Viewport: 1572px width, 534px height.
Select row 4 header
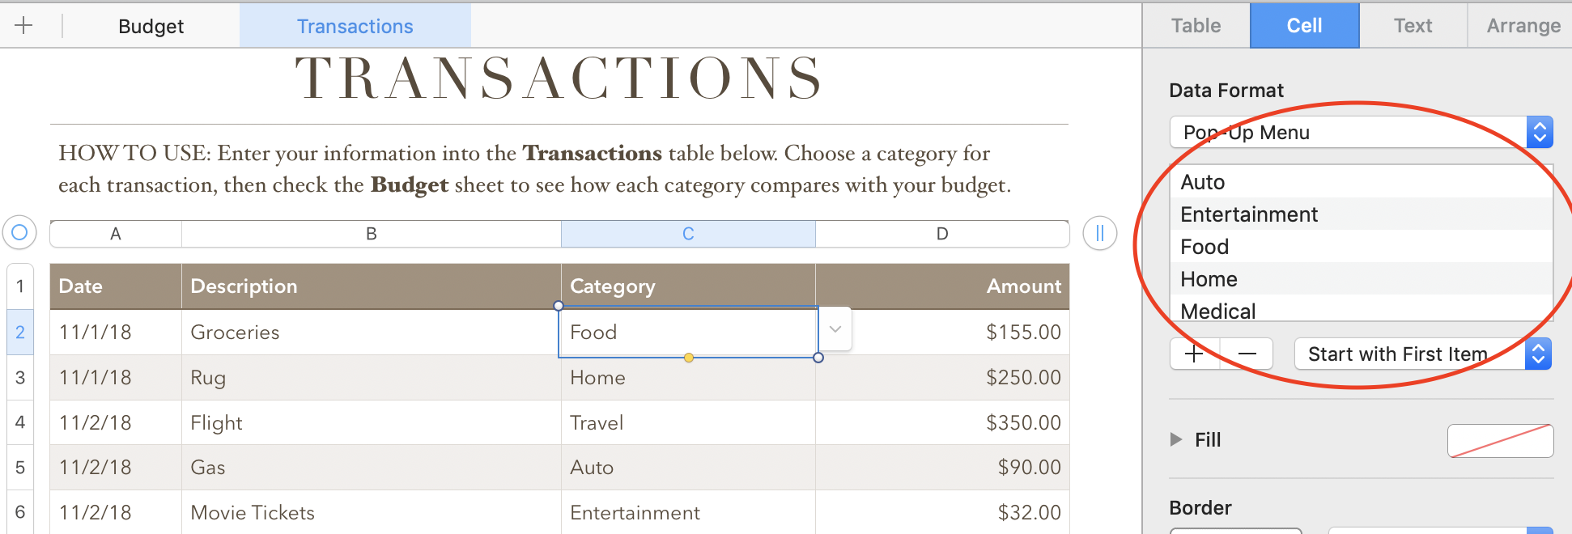20,422
